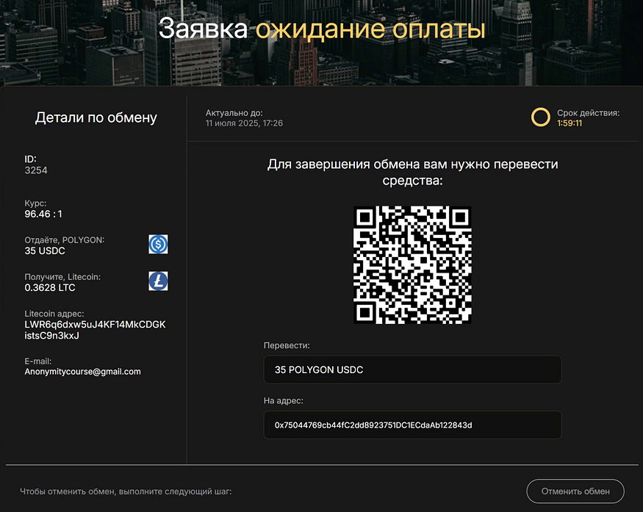Click the exchange rate 96.46 : 1
The image size is (643, 512).
[x=43, y=214]
